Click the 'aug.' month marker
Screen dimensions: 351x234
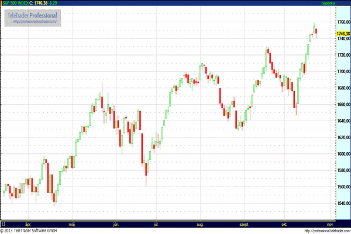(201, 223)
